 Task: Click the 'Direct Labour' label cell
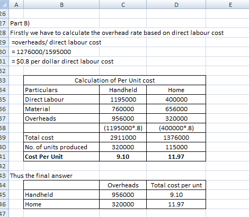click(61, 100)
